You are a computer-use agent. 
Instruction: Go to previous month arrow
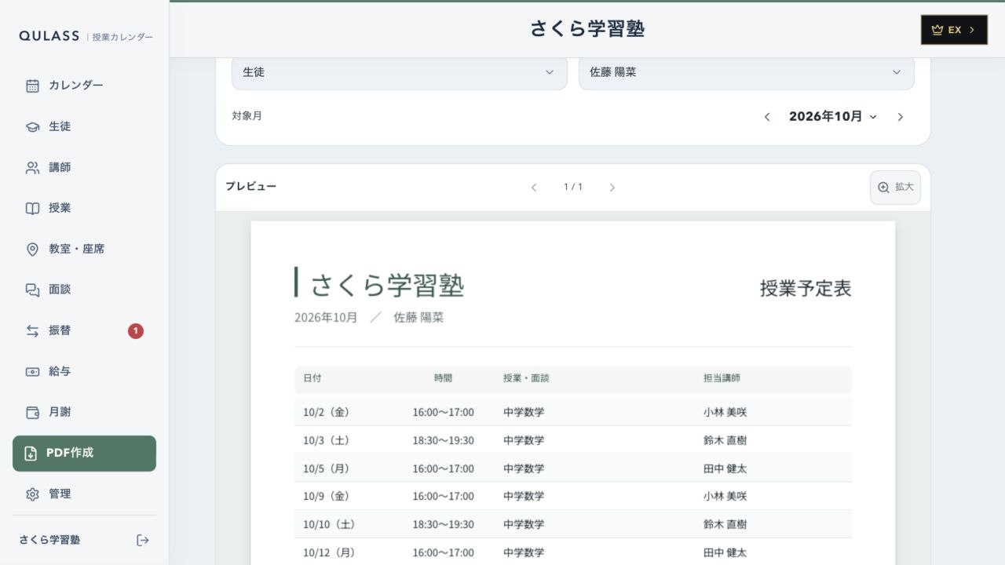tap(767, 117)
